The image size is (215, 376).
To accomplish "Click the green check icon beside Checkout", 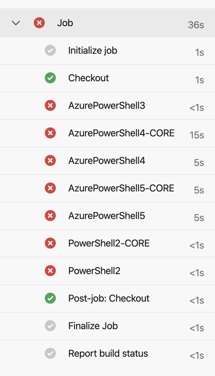I will pos(50,78).
